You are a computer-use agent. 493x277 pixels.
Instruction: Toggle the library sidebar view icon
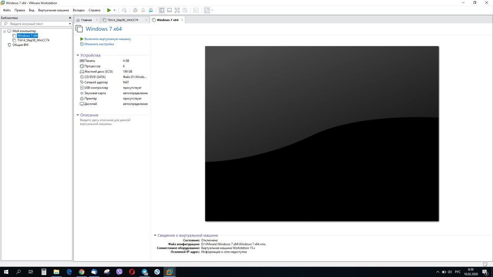(x=162, y=10)
